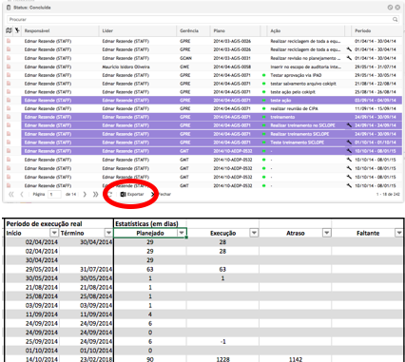Image resolution: width=405 pixels, height=362 pixels.
Task: Open the Faltante column filter dropdown
Action: 399,233
